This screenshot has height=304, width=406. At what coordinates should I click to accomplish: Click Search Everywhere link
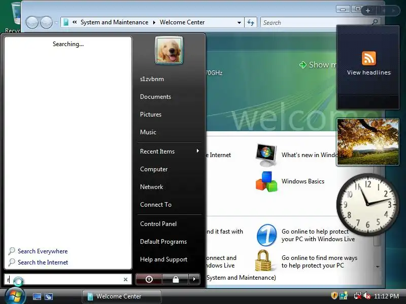(x=43, y=251)
